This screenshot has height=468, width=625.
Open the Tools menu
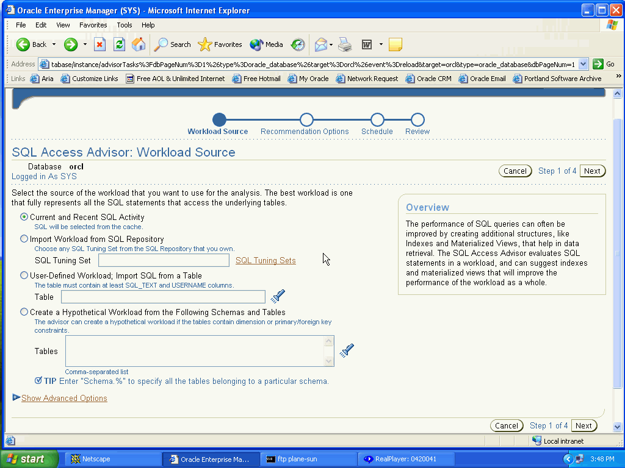(125, 25)
